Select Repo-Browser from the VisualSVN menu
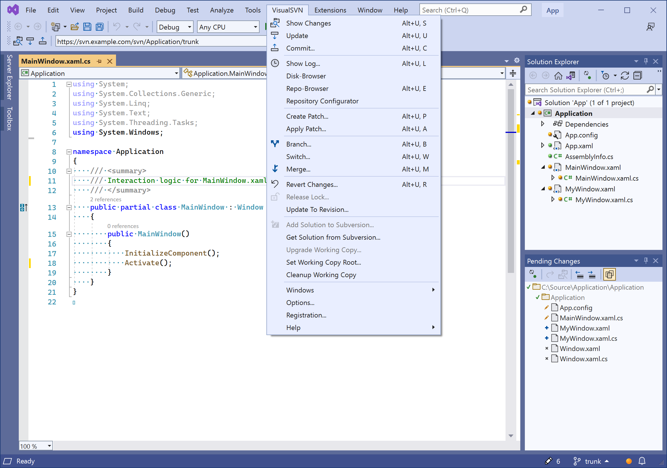 pos(307,89)
